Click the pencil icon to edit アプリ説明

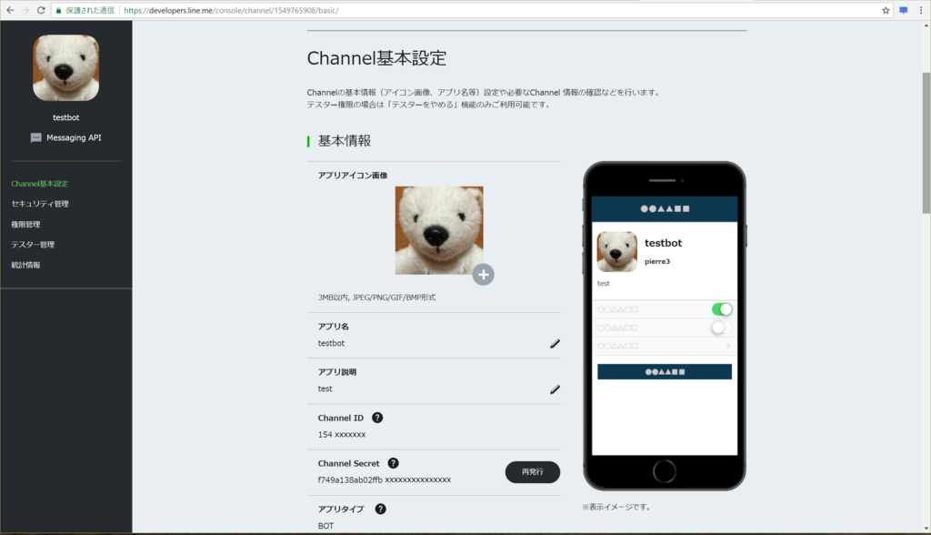[x=556, y=389]
